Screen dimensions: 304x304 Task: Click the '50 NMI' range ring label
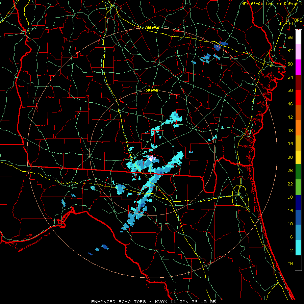[152, 90]
